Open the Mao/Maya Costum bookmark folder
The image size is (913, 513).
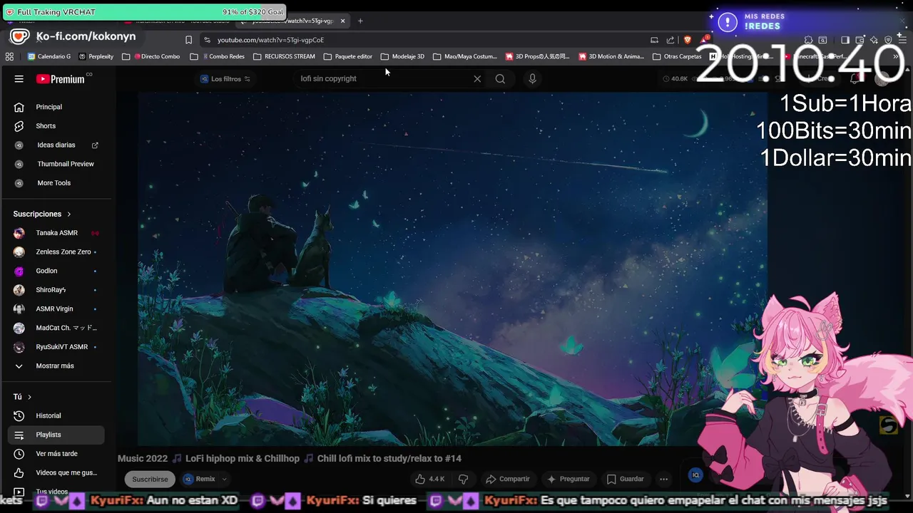click(465, 56)
